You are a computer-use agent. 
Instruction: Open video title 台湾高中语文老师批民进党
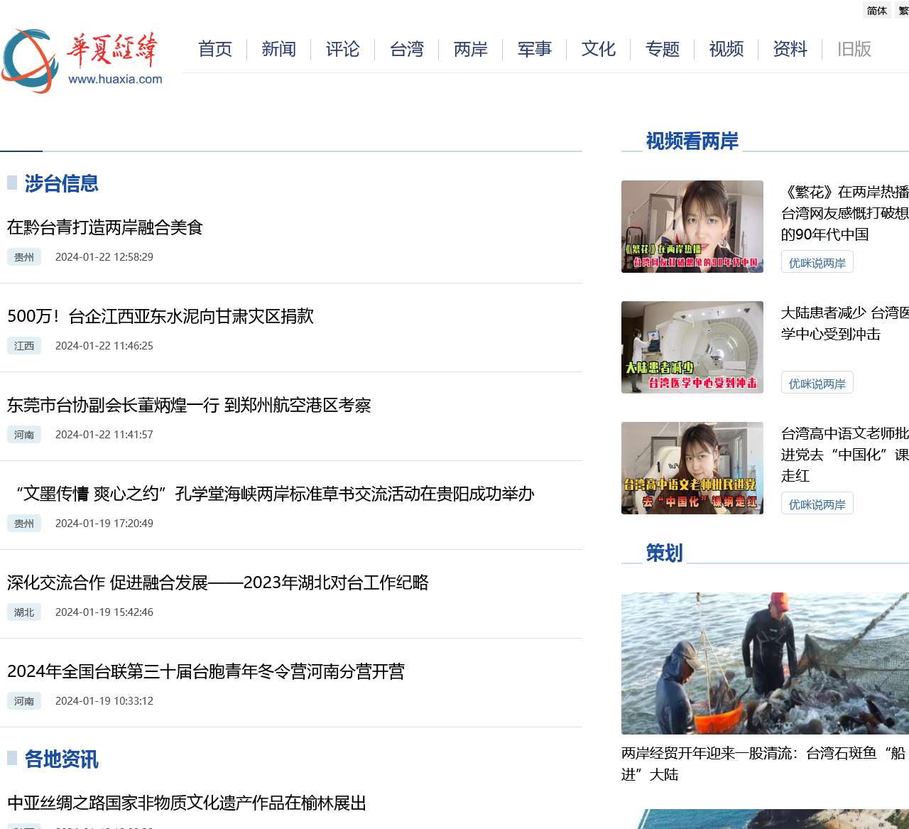(845, 455)
